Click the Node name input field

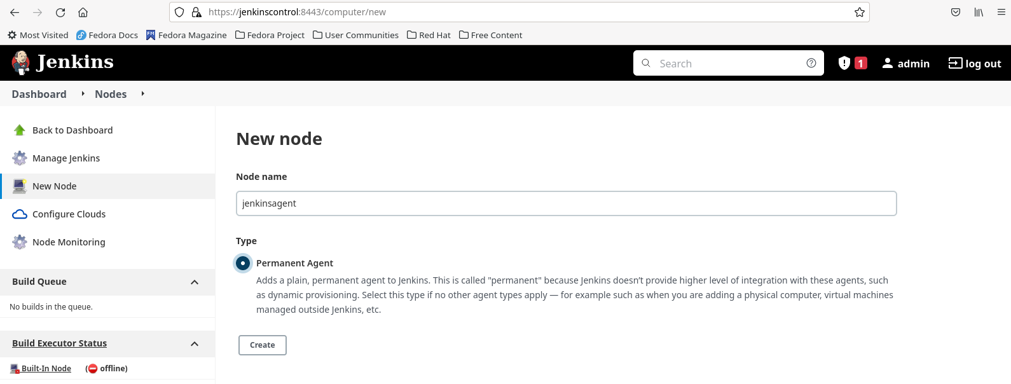coord(566,203)
